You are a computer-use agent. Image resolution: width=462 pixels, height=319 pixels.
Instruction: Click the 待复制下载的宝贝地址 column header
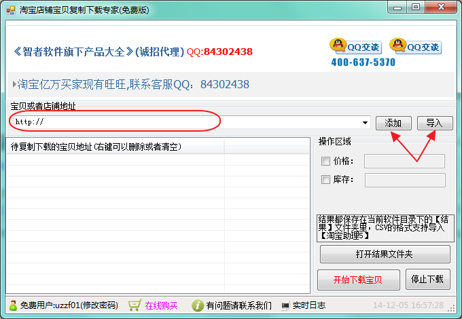(115, 146)
